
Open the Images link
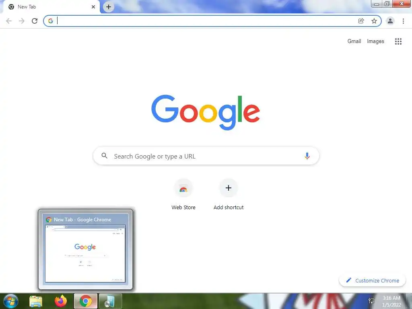(375, 41)
